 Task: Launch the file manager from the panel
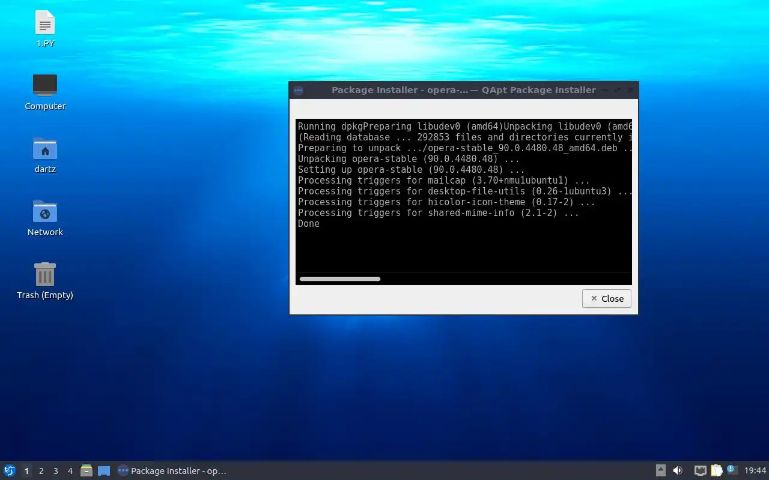(x=87, y=470)
